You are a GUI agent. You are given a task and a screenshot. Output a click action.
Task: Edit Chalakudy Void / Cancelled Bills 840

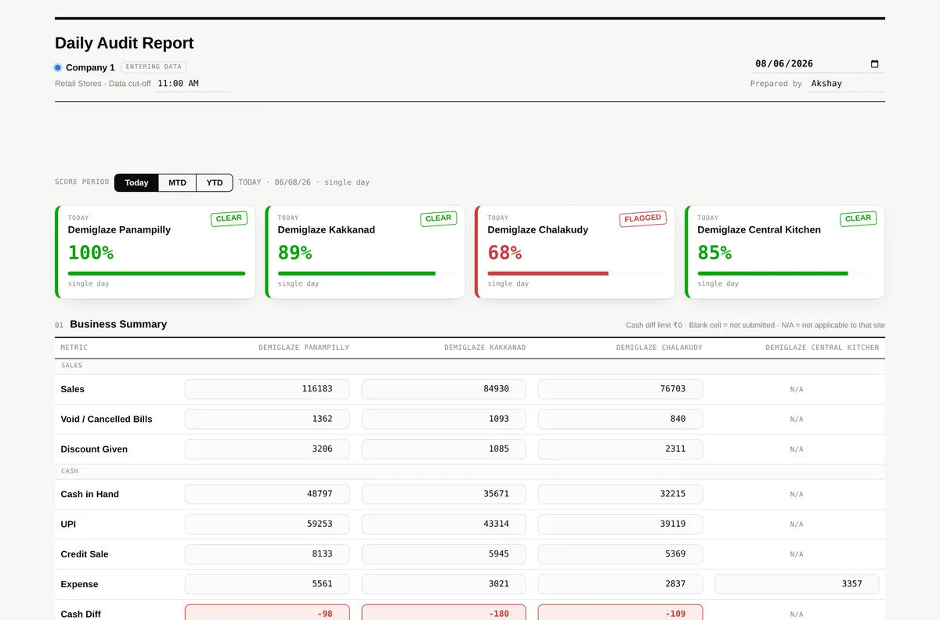(620, 419)
